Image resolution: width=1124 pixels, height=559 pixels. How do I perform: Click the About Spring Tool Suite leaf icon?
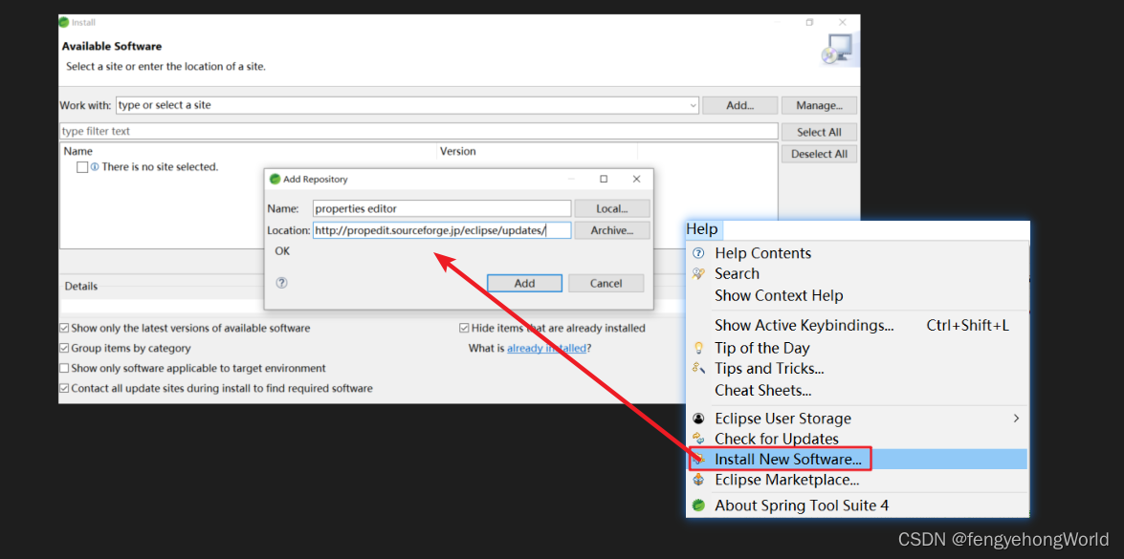pyautogui.click(x=699, y=505)
